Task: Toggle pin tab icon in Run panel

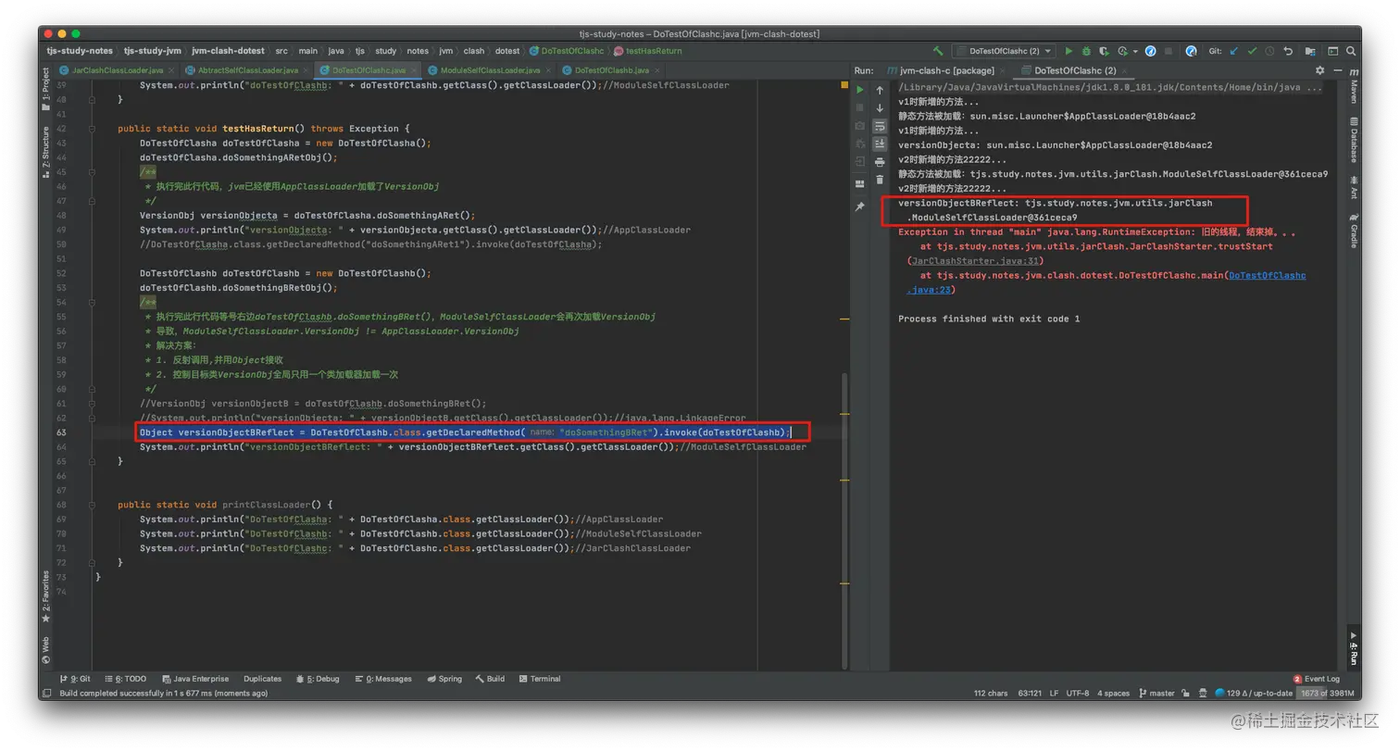Action: pos(860,207)
